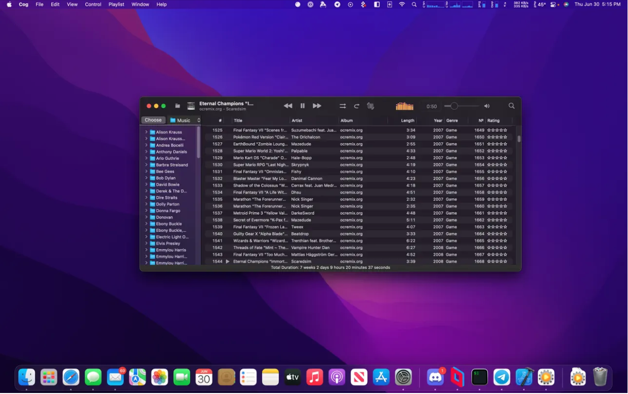Click the Choose button

click(153, 120)
